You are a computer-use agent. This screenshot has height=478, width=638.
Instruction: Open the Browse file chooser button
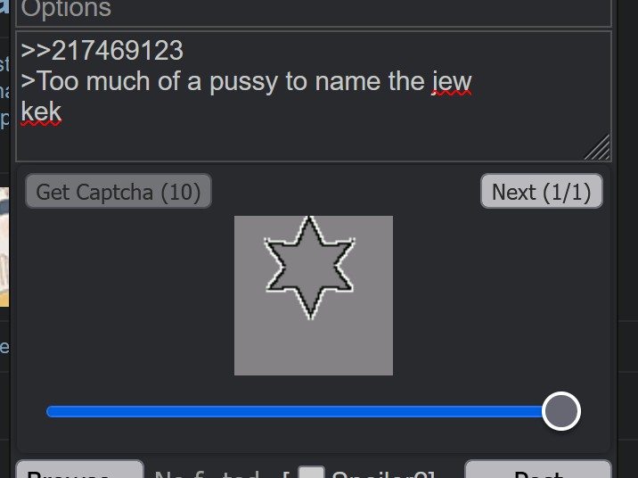click(x=80, y=469)
